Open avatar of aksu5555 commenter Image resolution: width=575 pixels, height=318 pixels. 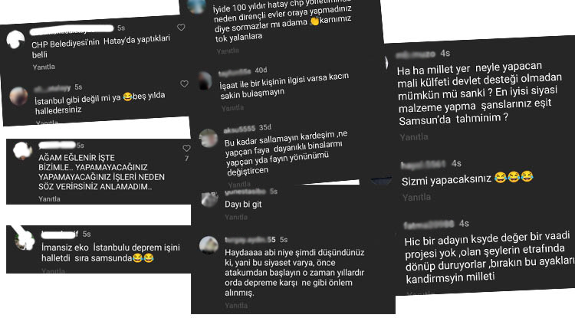click(209, 138)
